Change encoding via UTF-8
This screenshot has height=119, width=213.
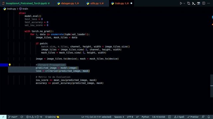130,117
